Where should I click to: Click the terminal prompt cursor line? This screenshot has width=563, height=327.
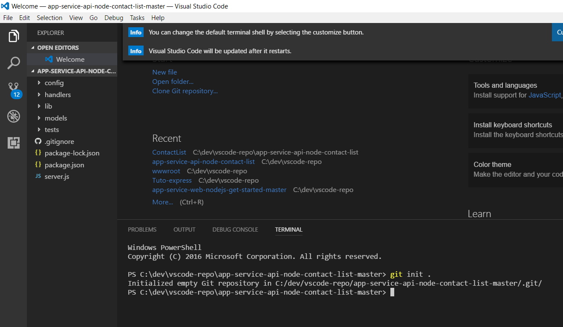coord(261,293)
